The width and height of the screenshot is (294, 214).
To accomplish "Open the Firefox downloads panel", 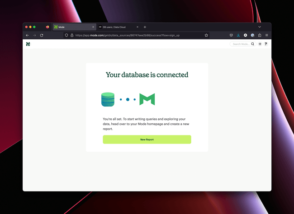I will click(x=238, y=35).
